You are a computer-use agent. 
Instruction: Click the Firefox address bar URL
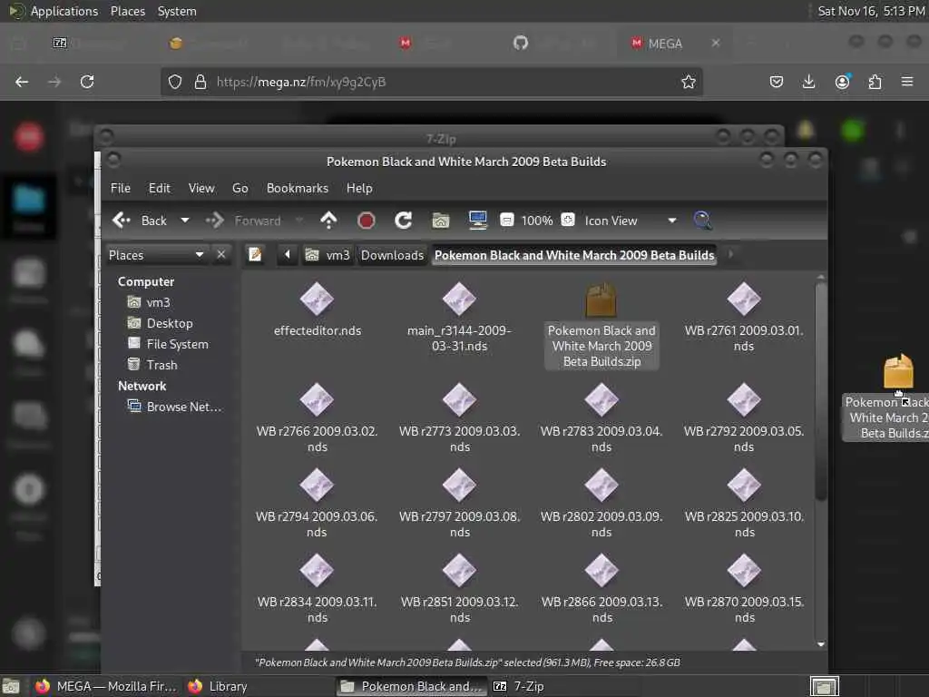point(301,82)
